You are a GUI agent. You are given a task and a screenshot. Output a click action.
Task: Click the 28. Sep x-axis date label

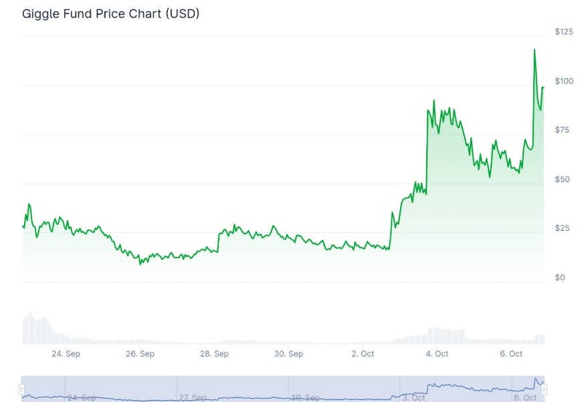pyautogui.click(x=214, y=354)
